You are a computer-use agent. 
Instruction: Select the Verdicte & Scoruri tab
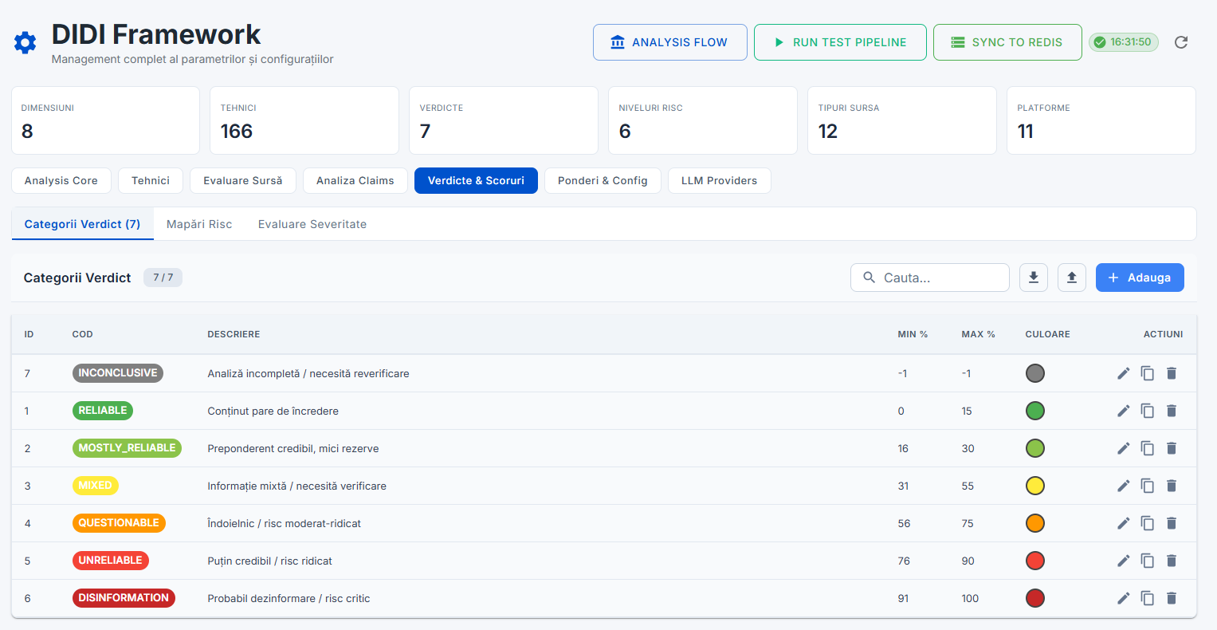click(x=477, y=180)
